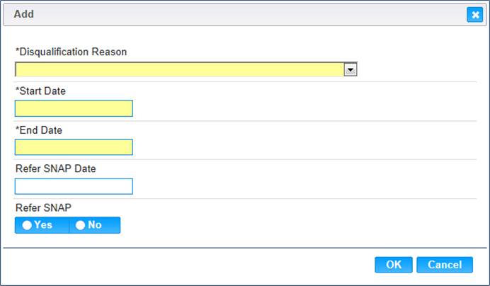Click the white X glyph in header
The width and height of the screenshot is (490, 286).
[x=475, y=15]
